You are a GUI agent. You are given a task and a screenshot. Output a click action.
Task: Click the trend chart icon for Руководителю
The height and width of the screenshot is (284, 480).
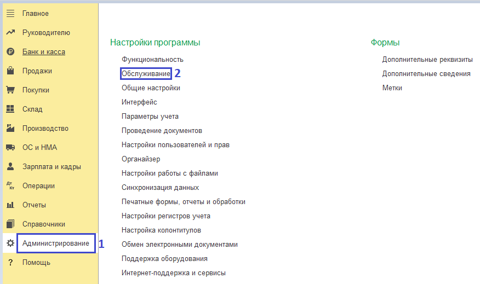(x=10, y=32)
